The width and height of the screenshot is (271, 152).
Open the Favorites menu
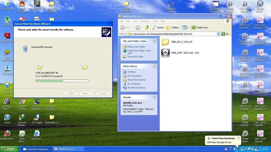145,21
